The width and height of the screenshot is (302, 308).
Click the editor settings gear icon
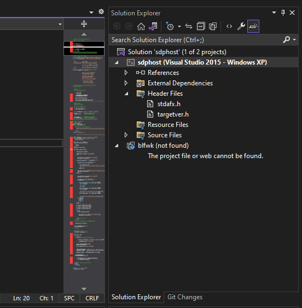pos(101,11)
